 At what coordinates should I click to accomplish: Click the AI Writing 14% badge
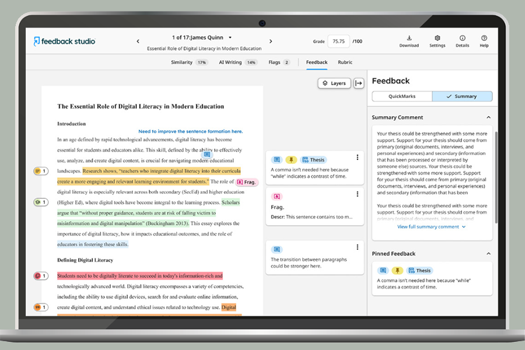[x=251, y=62]
